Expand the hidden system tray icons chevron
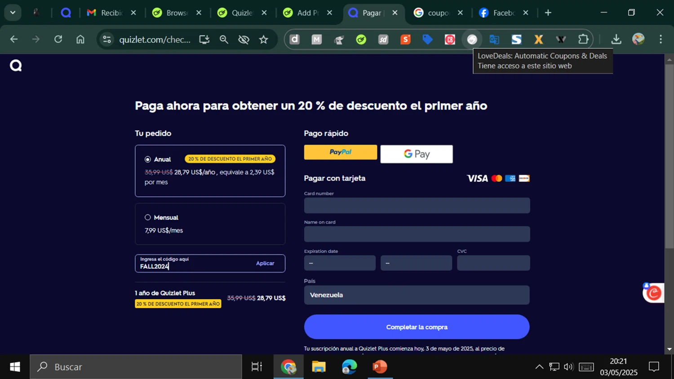 [x=539, y=367]
